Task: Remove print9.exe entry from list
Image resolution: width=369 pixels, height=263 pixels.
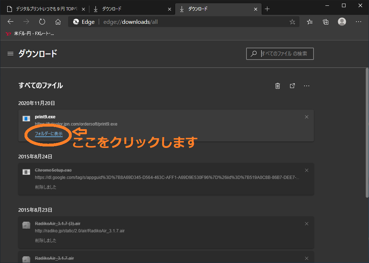Action: pos(307,117)
